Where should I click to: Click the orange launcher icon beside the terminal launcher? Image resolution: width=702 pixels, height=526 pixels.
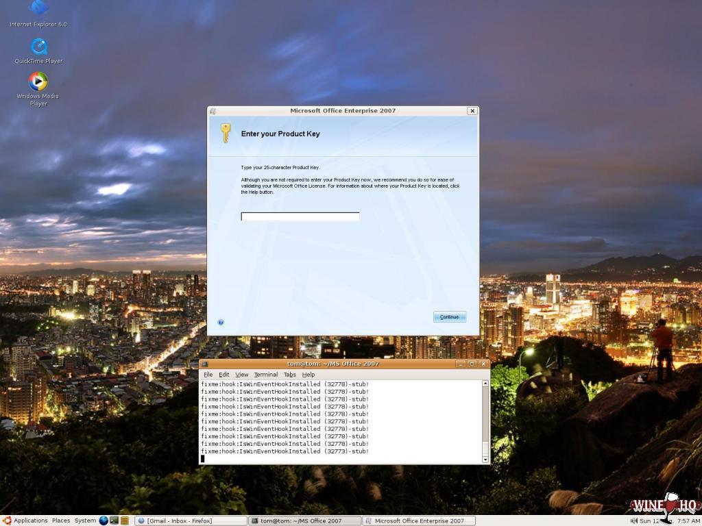pos(125,521)
